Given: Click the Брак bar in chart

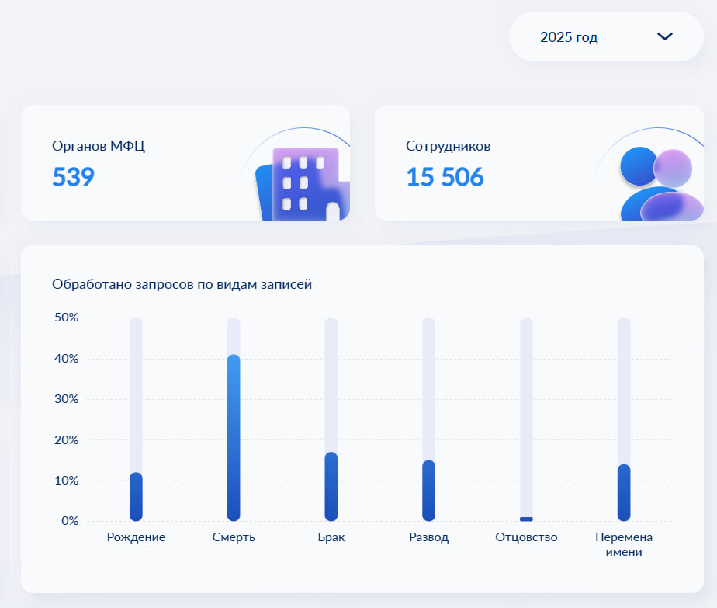Looking at the screenshot, I should pos(331,487).
